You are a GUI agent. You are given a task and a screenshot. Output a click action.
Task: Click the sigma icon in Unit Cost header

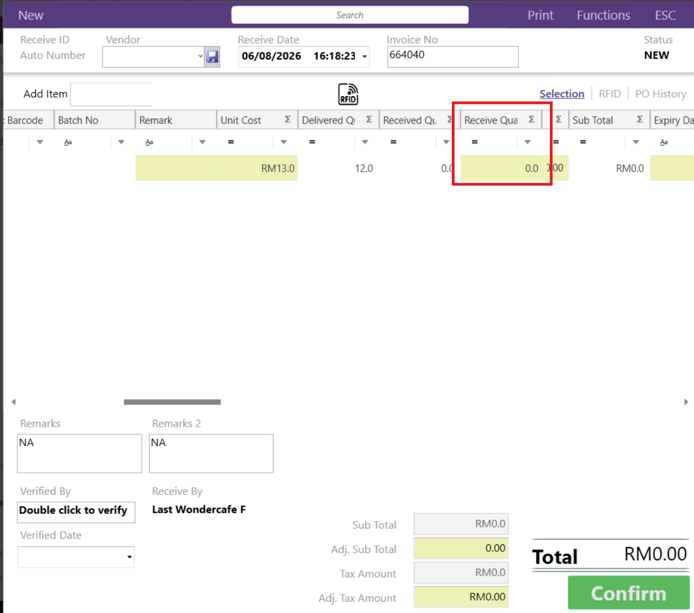pos(288,119)
